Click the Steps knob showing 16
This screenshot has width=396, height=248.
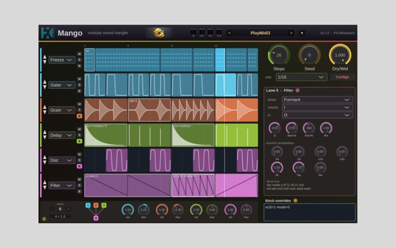tap(279, 55)
